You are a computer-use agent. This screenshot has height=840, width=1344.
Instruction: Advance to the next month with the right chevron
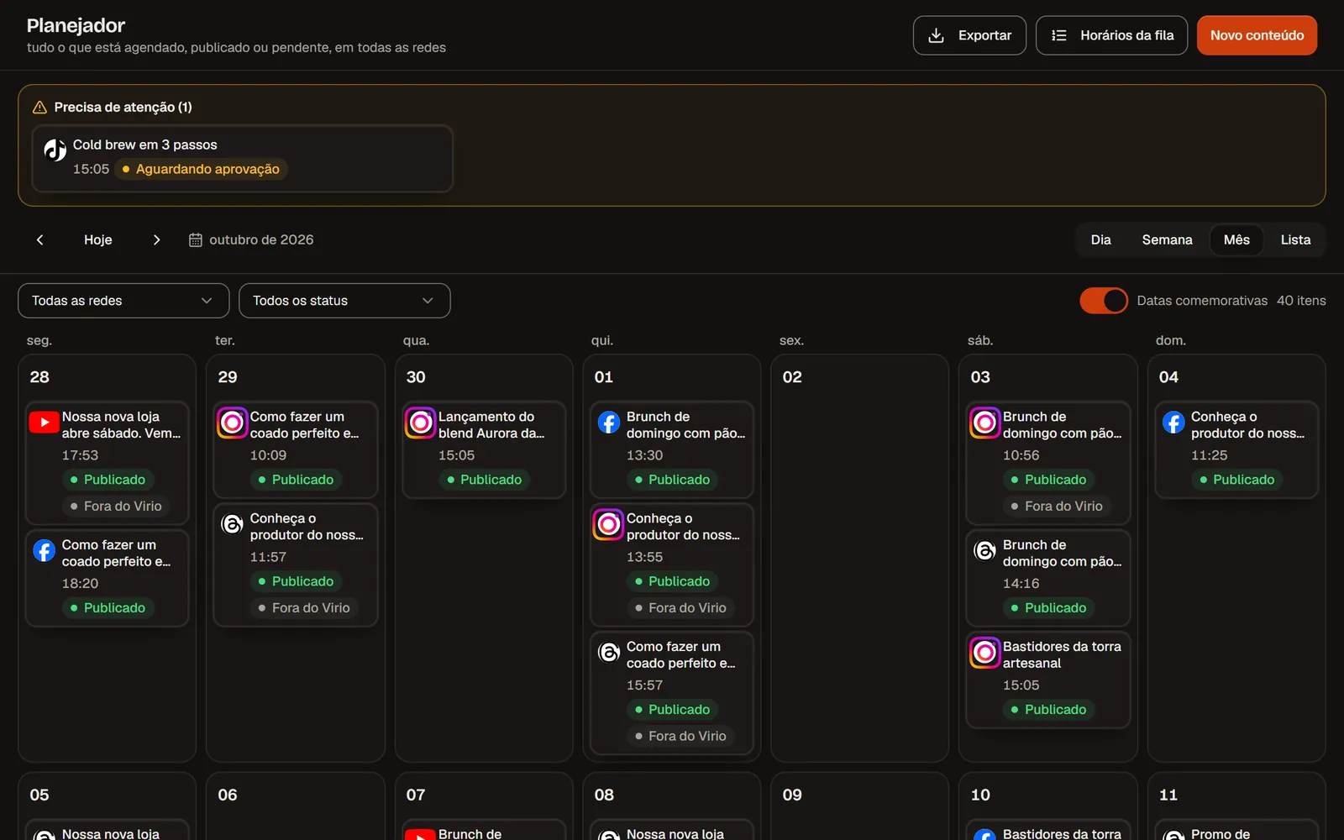click(x=156, y=239)
